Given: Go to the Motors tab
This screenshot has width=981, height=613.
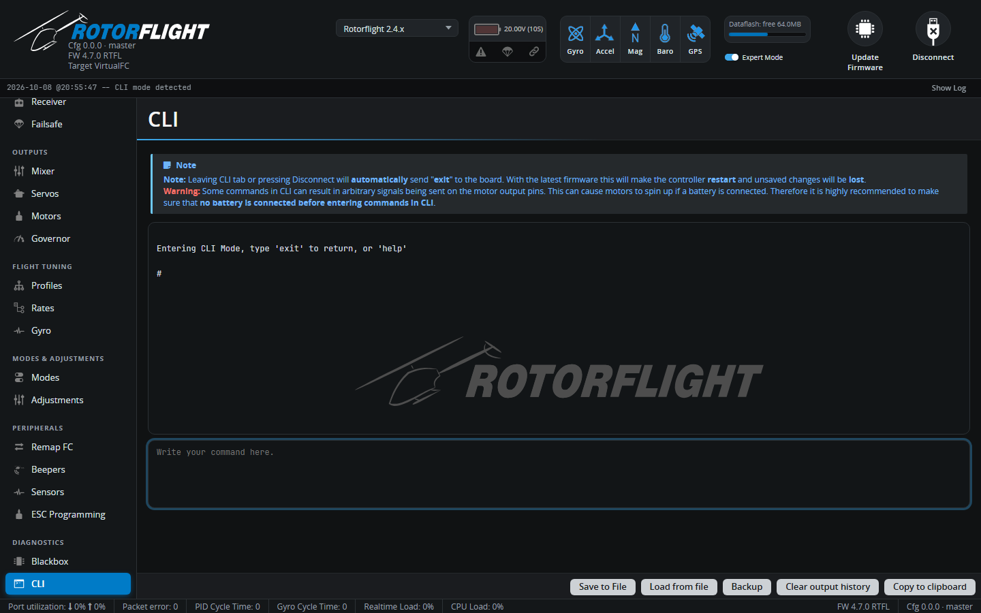Looking at the screenshot, I should click(x=68, y=216).
